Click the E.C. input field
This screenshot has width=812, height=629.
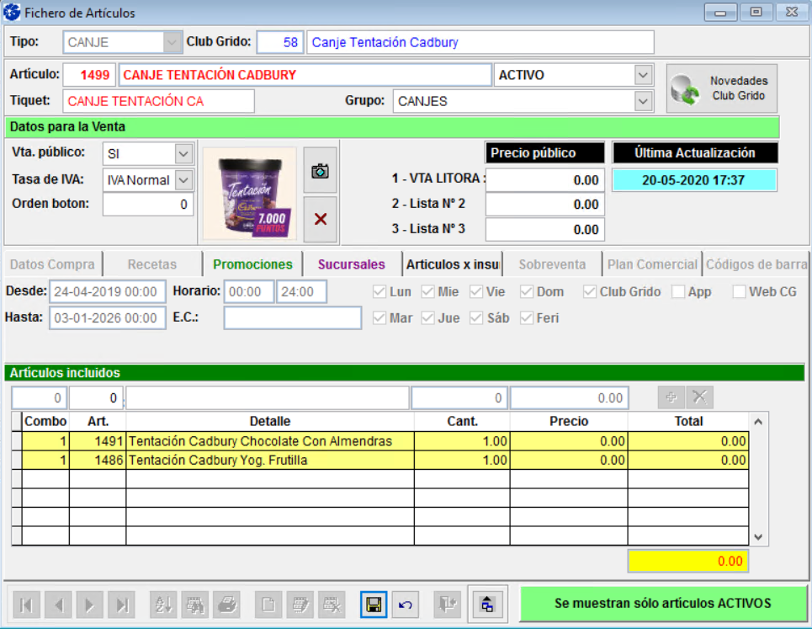(x=293, y=317)
